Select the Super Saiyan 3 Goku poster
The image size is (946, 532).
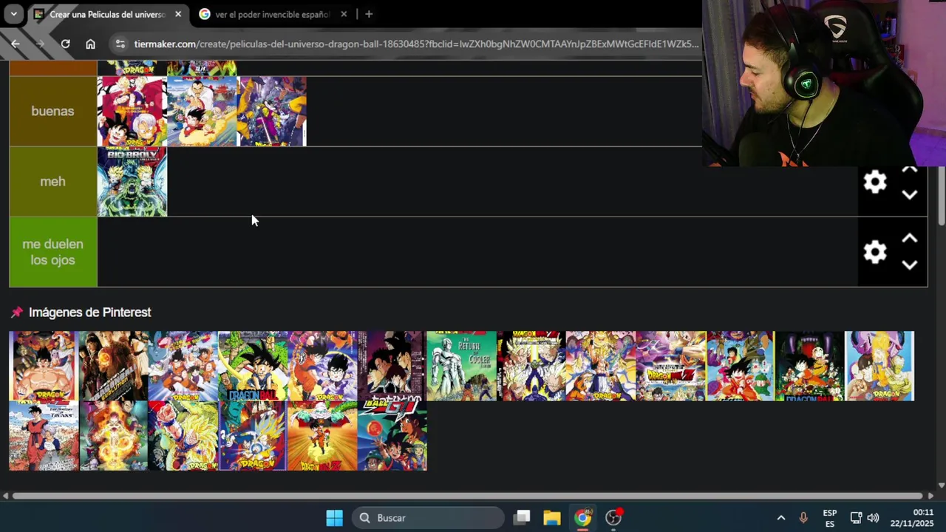coord(183,436)
